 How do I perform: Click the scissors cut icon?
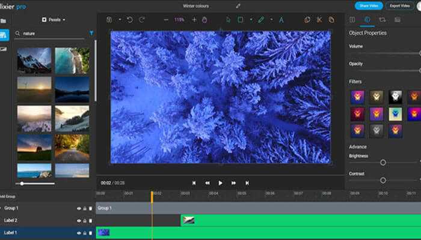319,20
